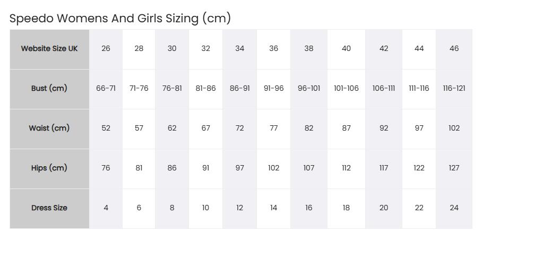Click the bust 66-71 cell
The image size is (535, 257).
[106, 88]
